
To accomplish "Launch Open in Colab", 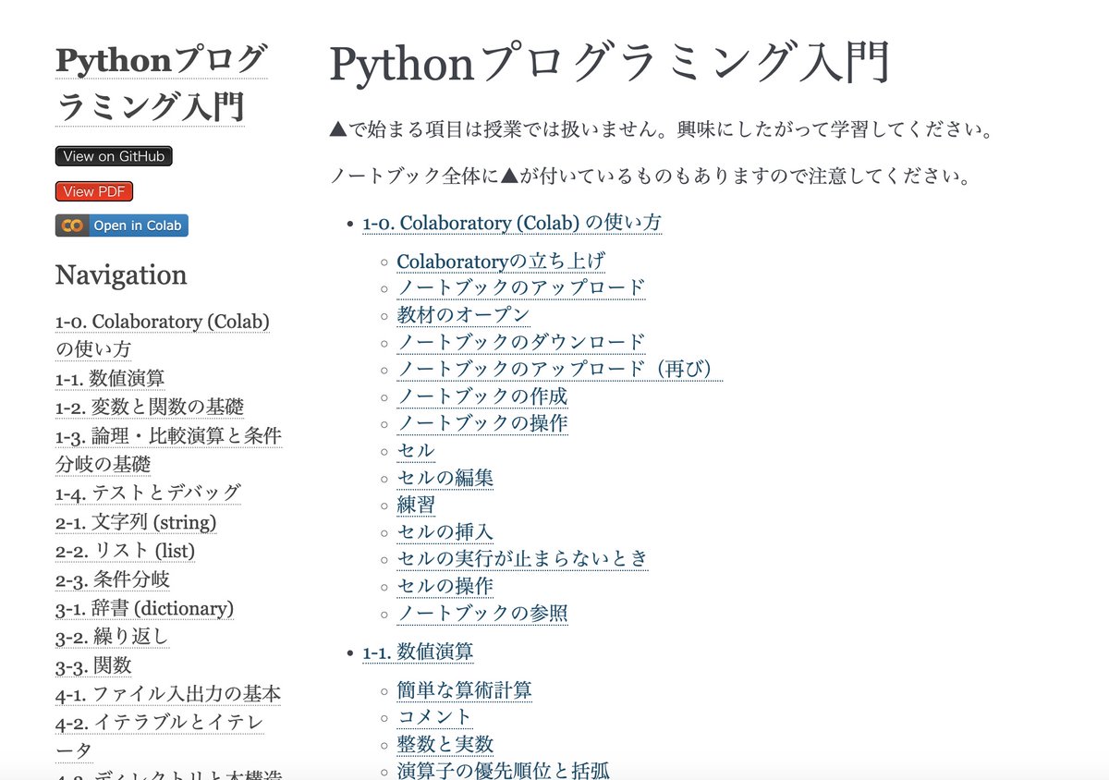I will pyautogui.click(x=137, y=225).
